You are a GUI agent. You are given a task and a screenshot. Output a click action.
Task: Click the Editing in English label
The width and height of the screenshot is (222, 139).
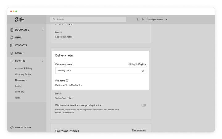click(x=137, y=64)
